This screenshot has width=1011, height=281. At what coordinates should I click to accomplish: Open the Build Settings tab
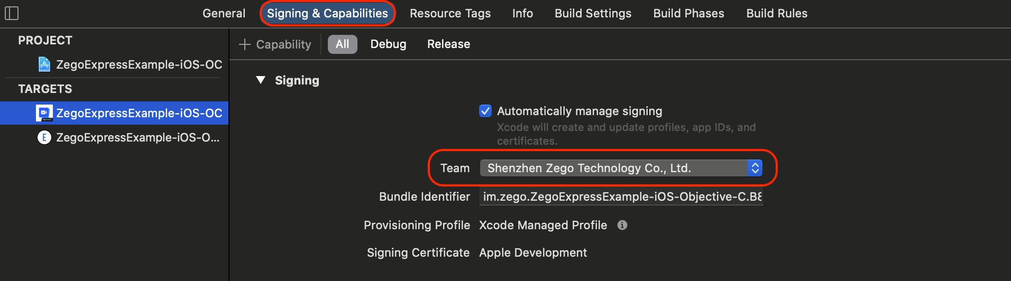coord(593,13)
